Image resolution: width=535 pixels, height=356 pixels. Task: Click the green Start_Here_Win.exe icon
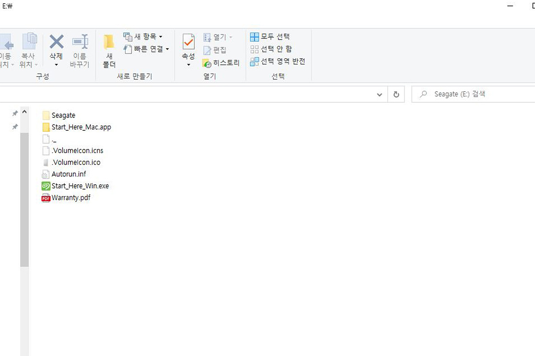click(x=45, y=186)
